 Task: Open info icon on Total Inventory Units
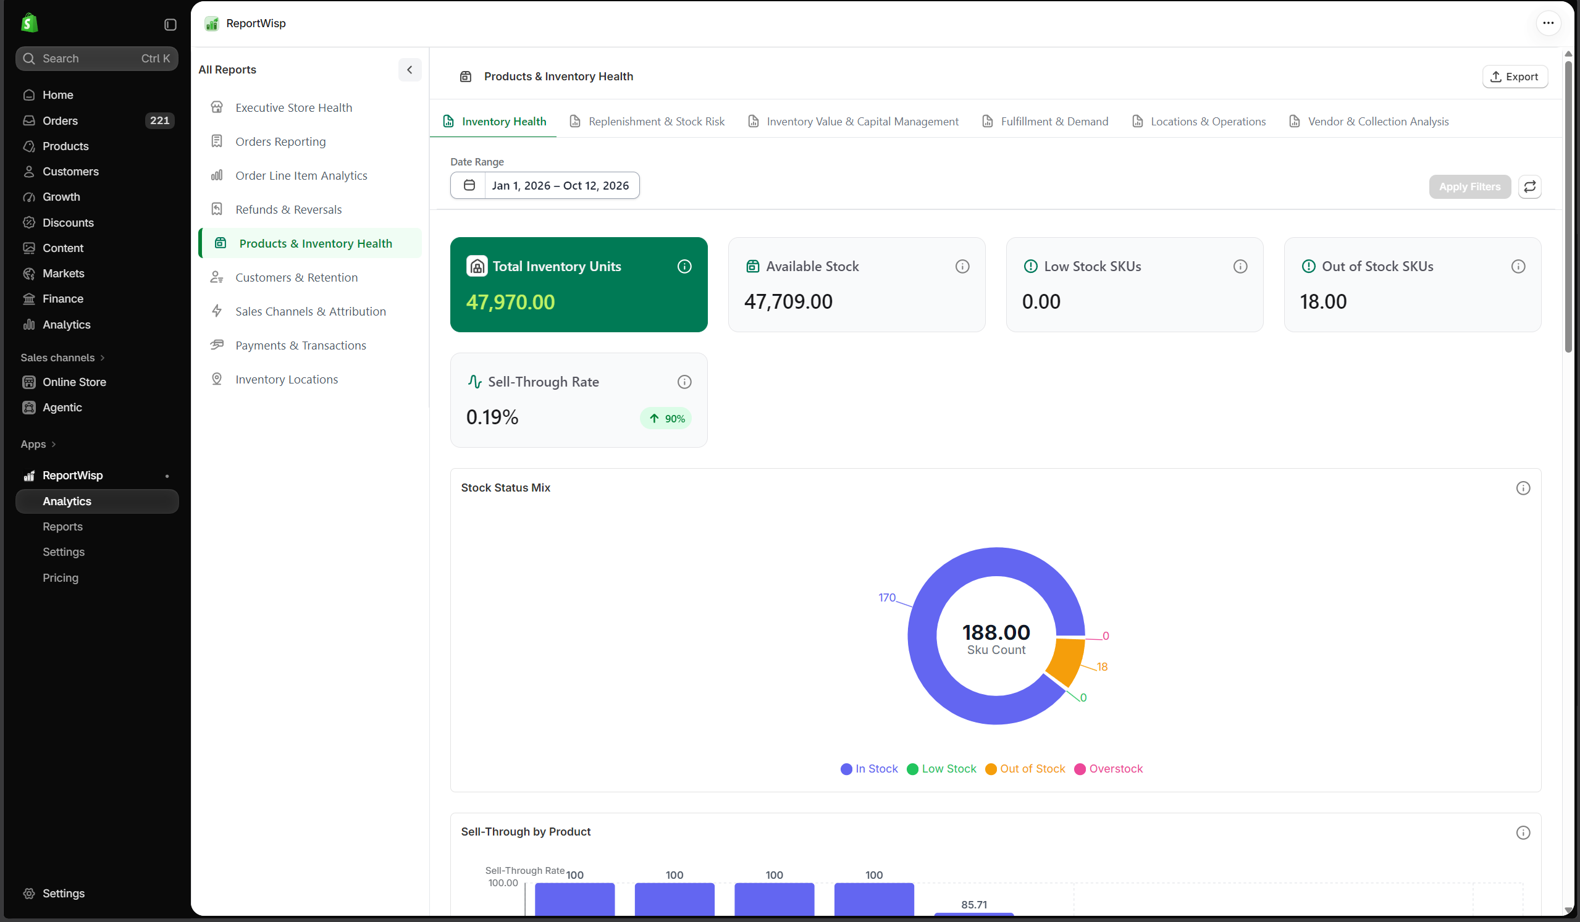click(x=684, y=266)
